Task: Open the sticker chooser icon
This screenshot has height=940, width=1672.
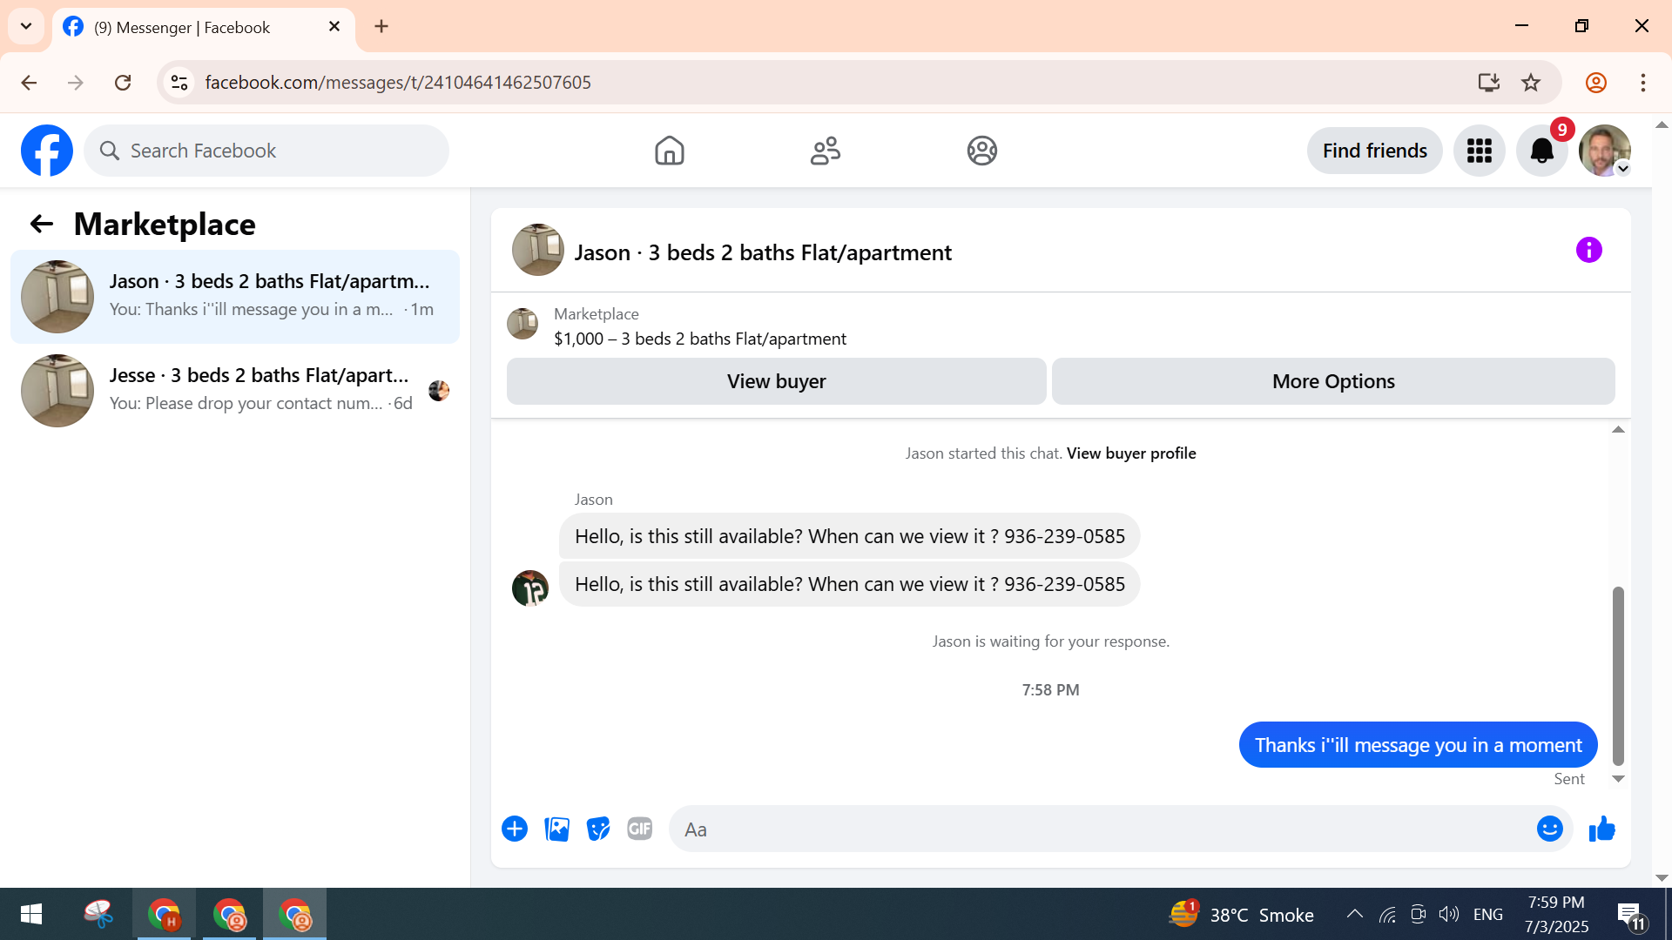Action: click(x=598, y=829)
